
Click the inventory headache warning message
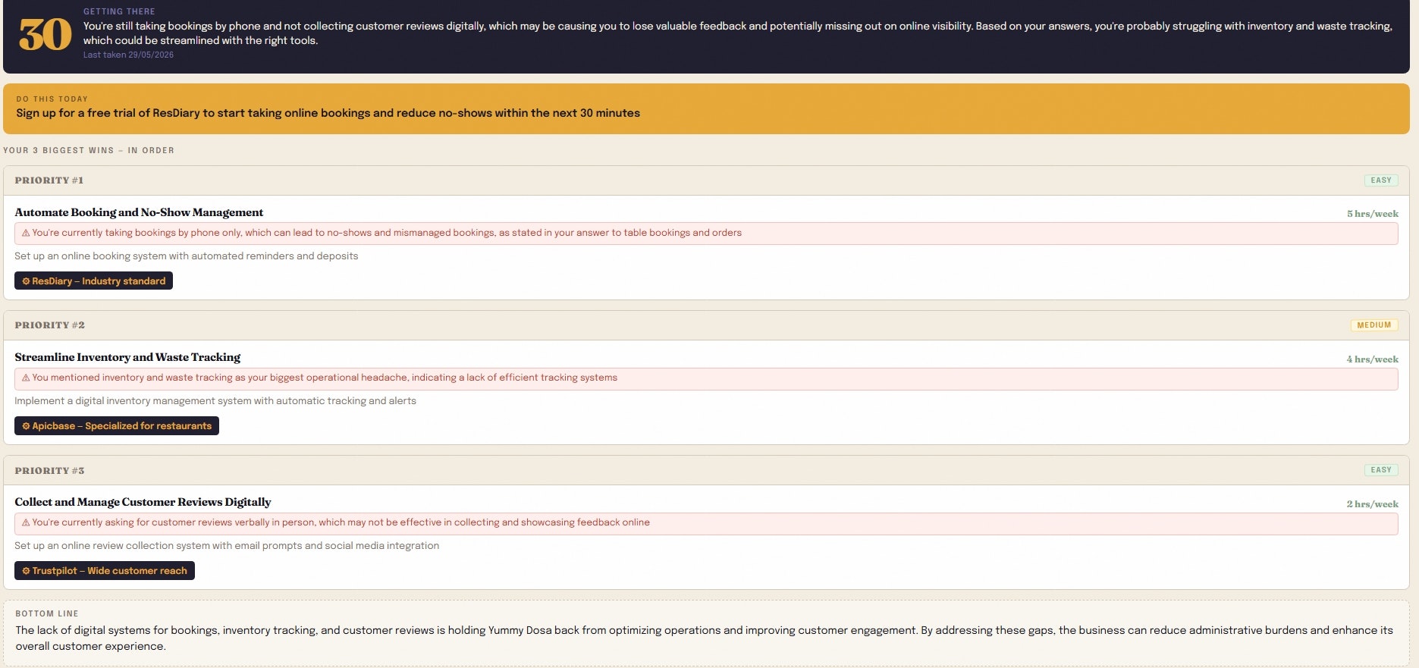(x=706, y=378)
